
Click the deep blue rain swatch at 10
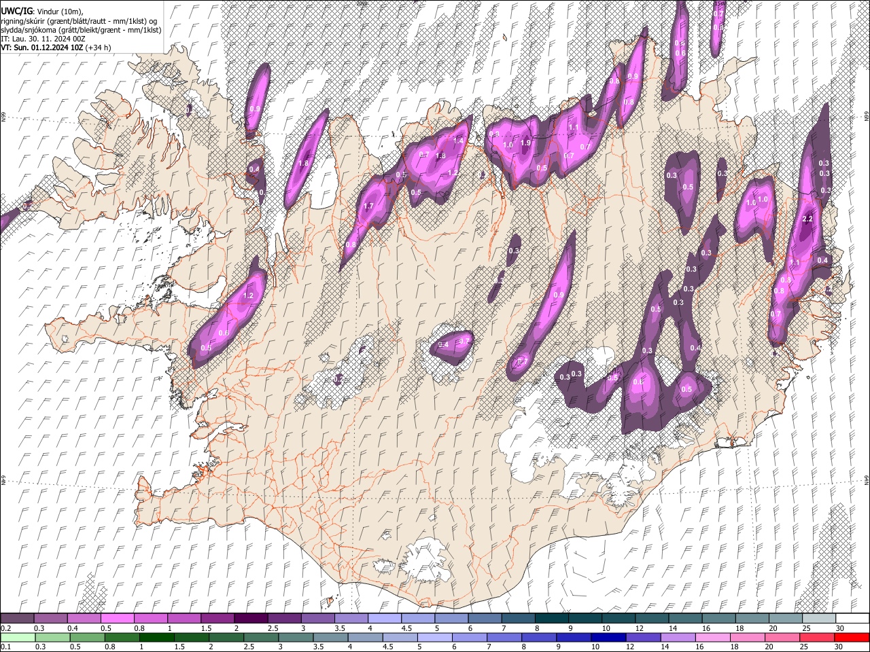point(608,637)
